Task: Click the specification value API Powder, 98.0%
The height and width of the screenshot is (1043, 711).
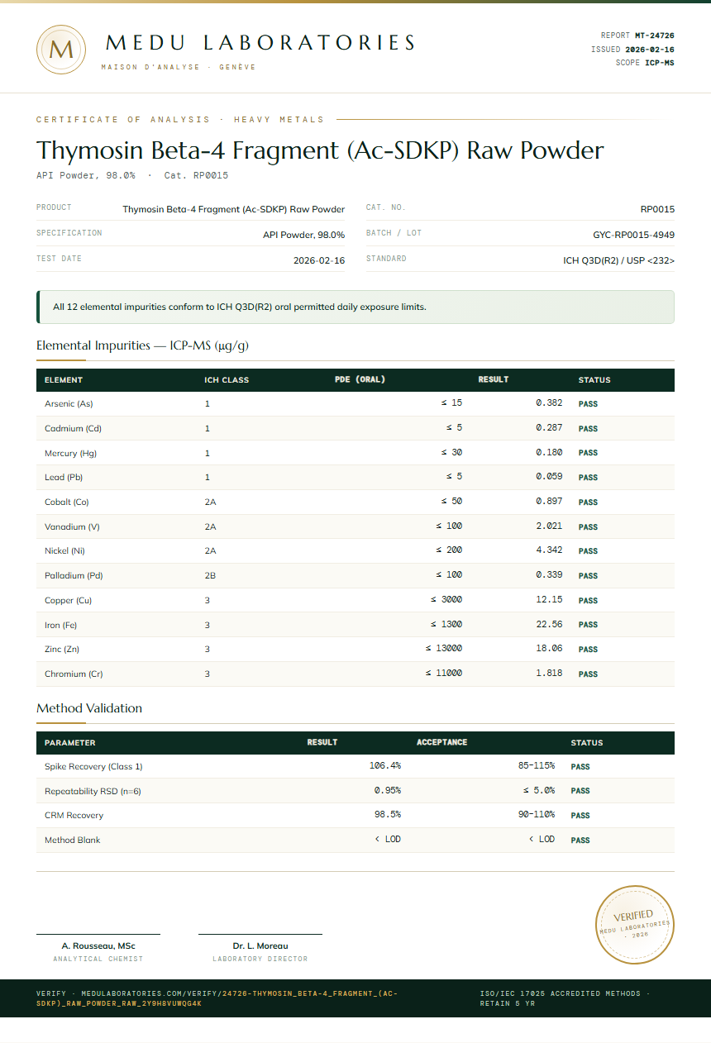Action: point(303,235)
